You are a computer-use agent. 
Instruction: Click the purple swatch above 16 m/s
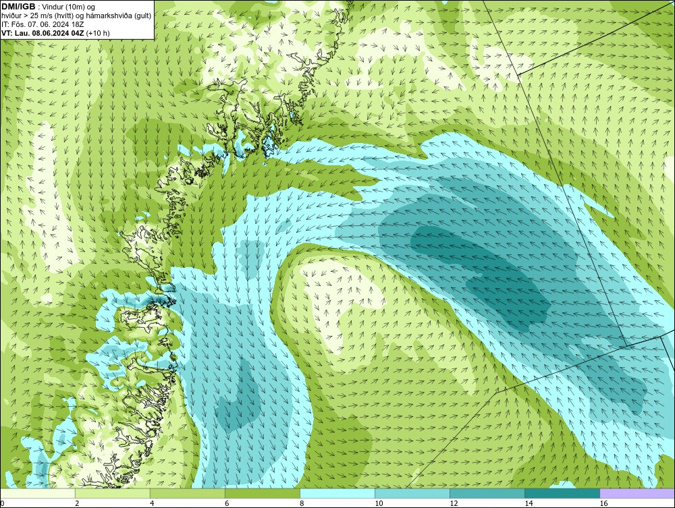pyautogui.click(x=637, y=493)
